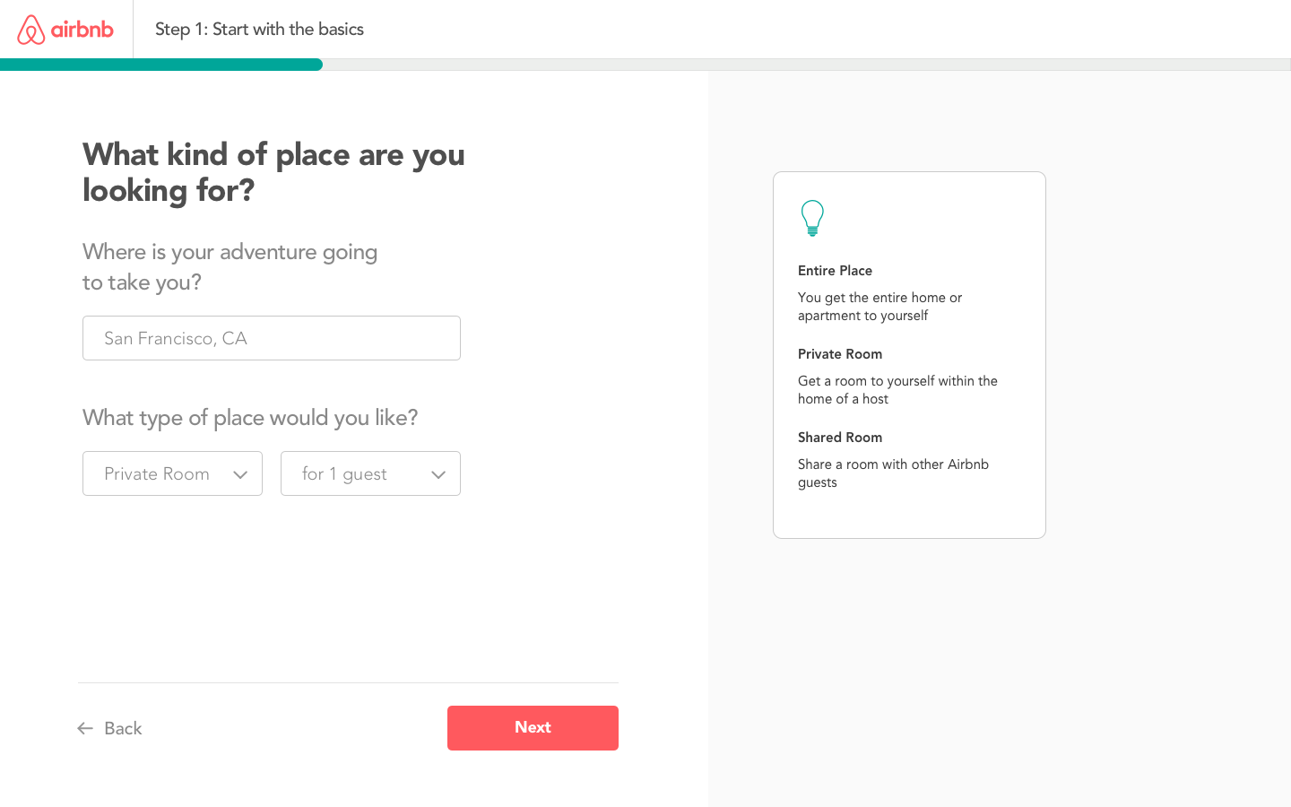Click 'What kind of place are you looking for?' heading
The width and height of the screenshot is (1291, 807).
[273, 172]
